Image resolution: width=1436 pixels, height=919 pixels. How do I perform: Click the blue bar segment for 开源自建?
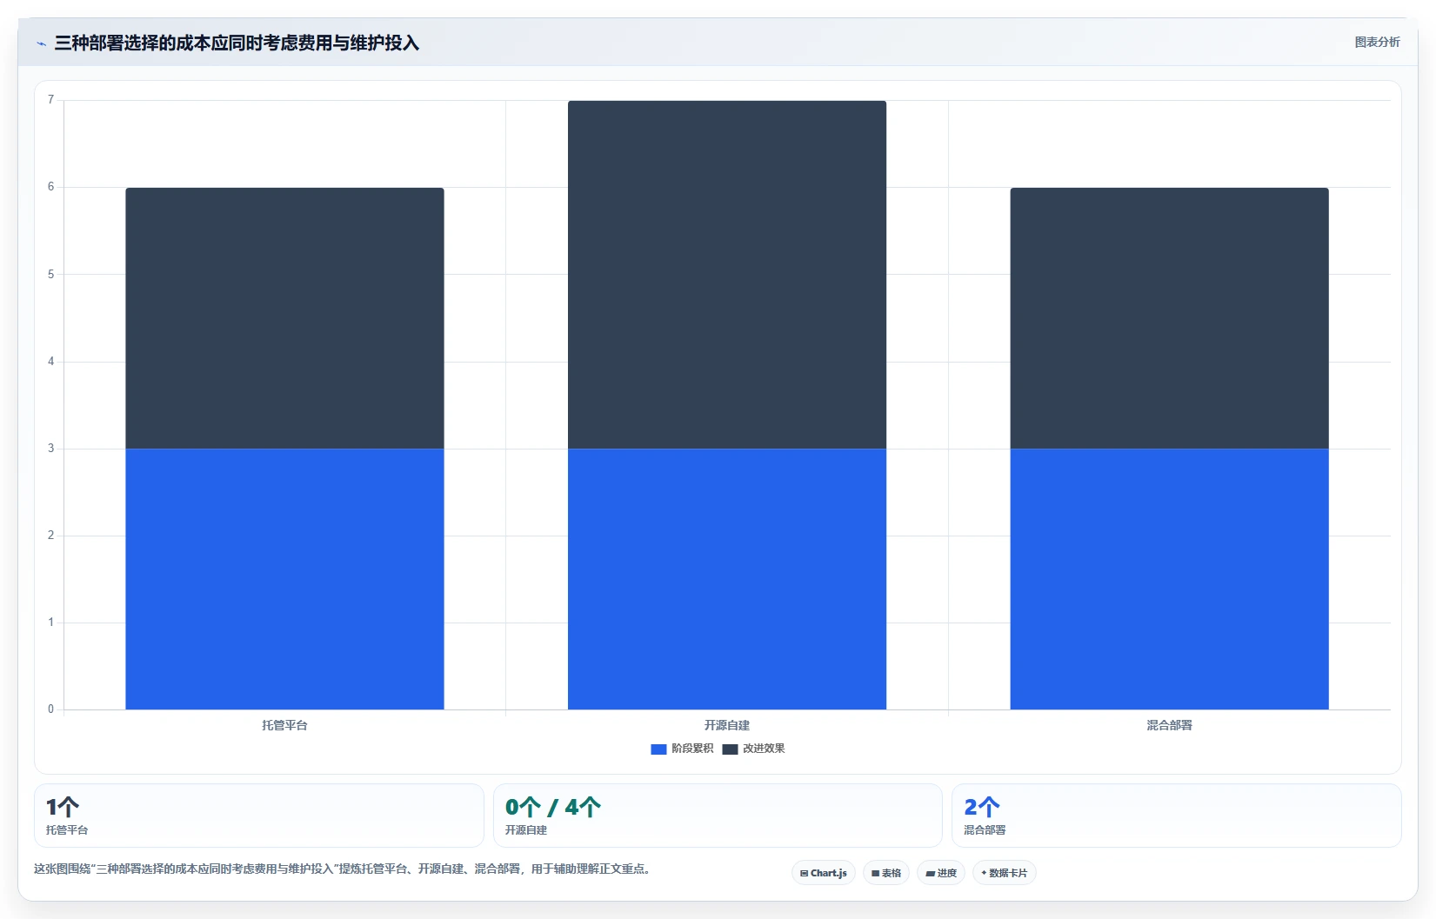pyautogui.click(x=727, y=579)
